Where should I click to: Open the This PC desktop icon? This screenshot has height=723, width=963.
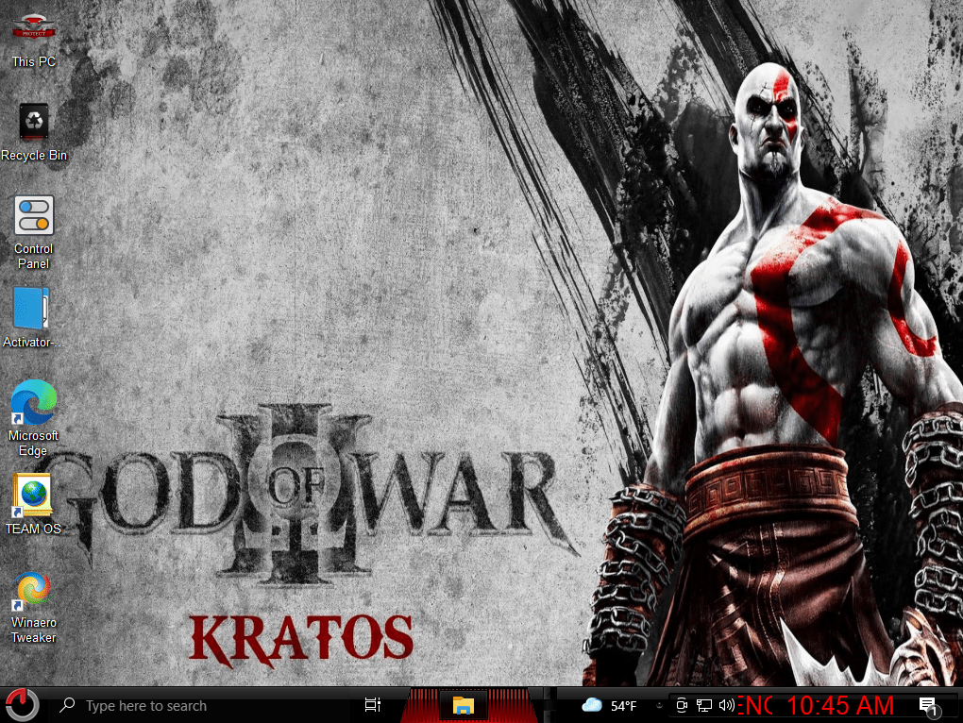pyautogui.click(x=34, y=42)
